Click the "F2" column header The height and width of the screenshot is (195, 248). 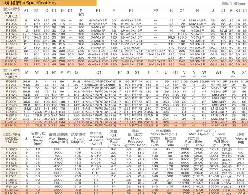coord(156,11)
